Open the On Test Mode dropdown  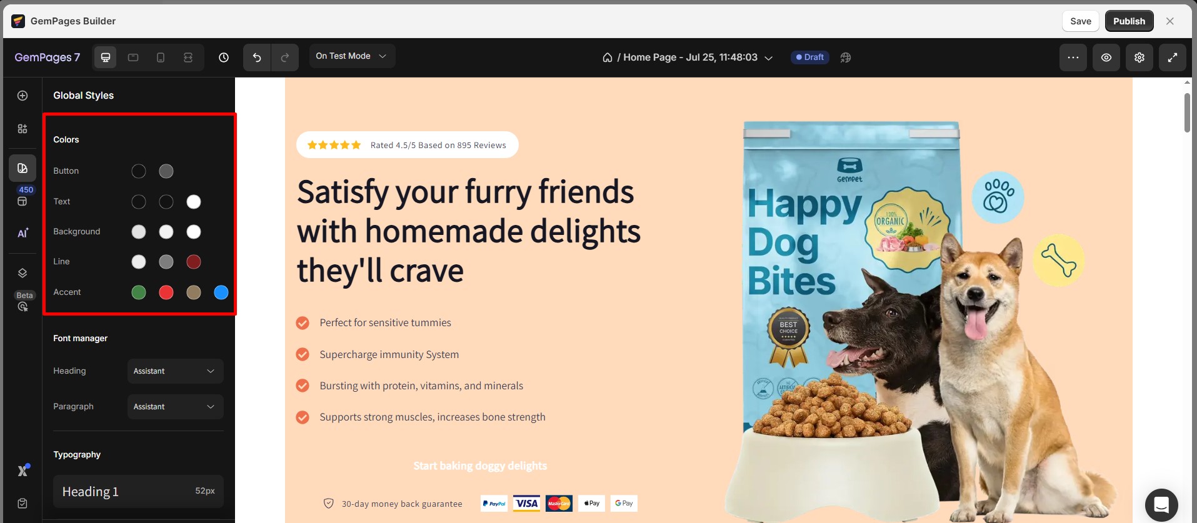[352, 56]
